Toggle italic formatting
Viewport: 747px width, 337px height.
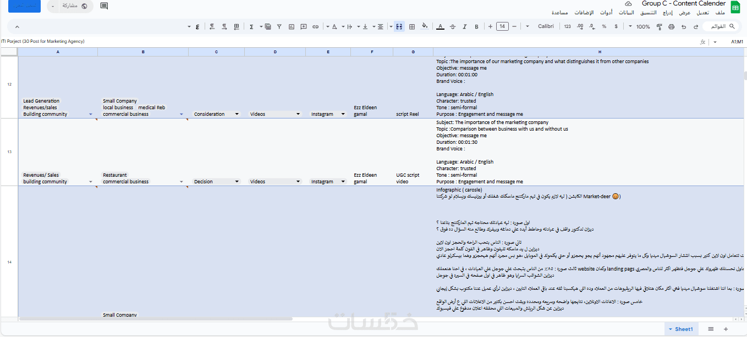pyautogui.click(x=464, y=26)
